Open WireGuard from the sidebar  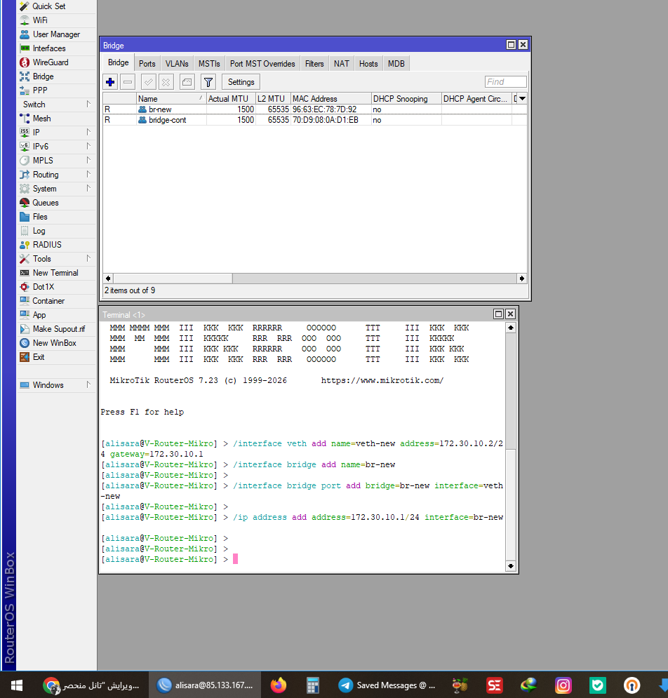tap(57, 62)
